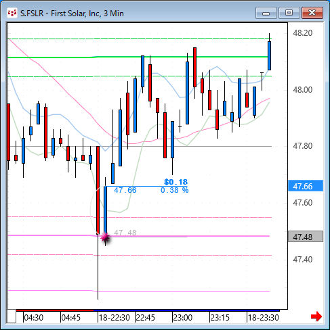
Task: Click the 22:45 time axis label
Action: click(x=146, y=318)
